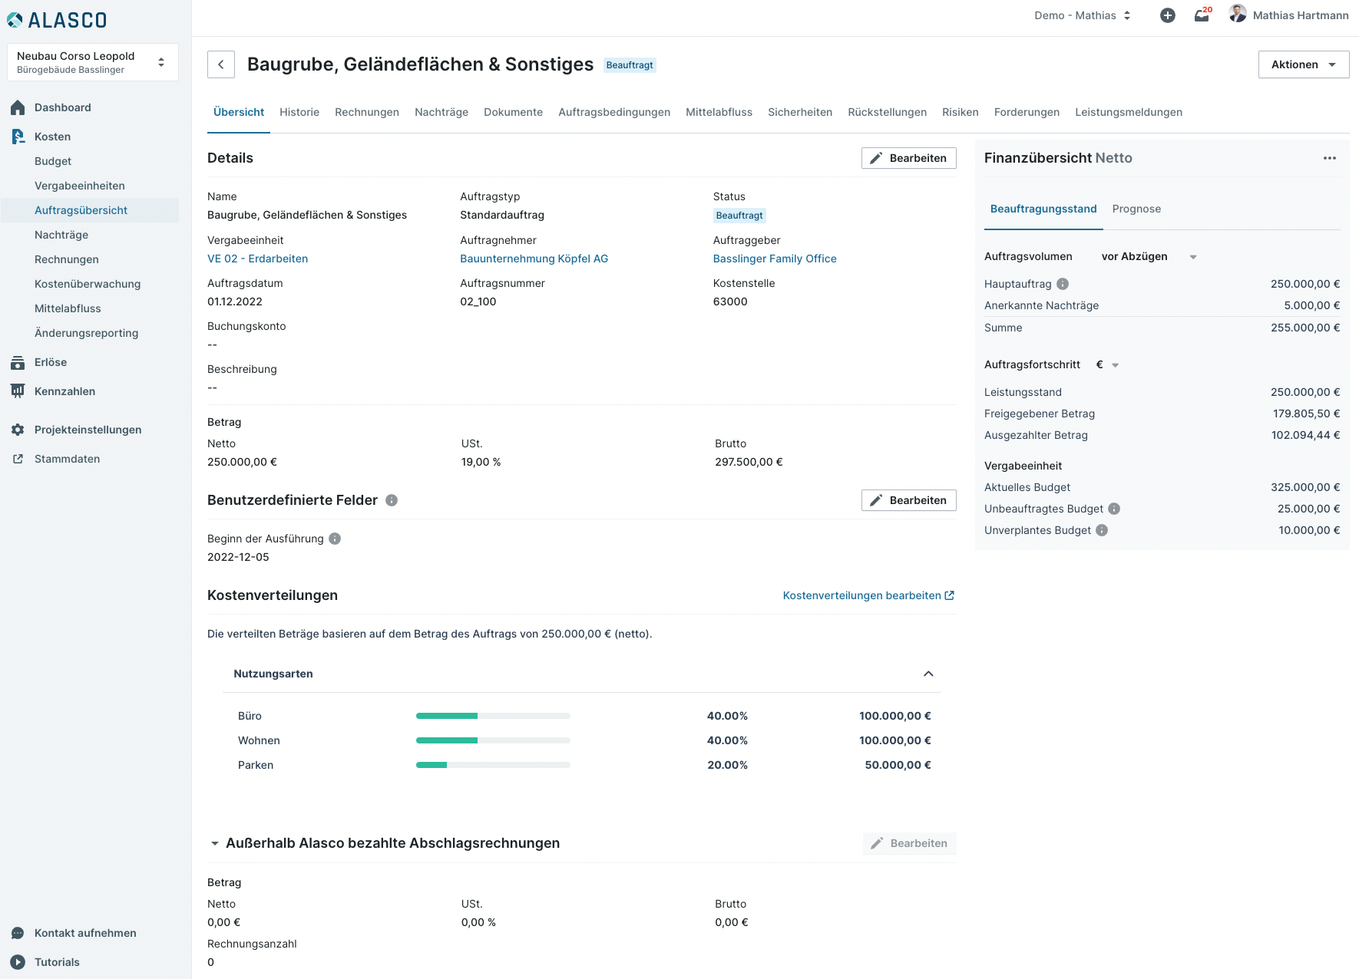Click the Bearbeiten button in Details
Viewport: 1359px width, 979px height.
pyautogui.click(x=909, y=158)
